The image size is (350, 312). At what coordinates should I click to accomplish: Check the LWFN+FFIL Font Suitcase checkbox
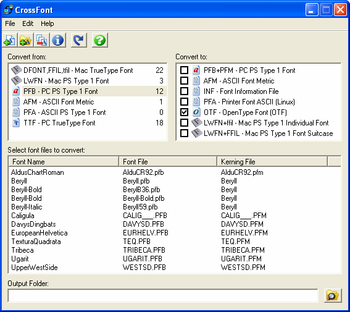pyautogui.click(x=184, y=133)
